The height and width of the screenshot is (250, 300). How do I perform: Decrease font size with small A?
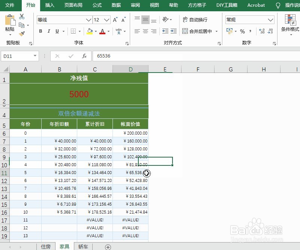pyautogui.click(x=124, y=20)
